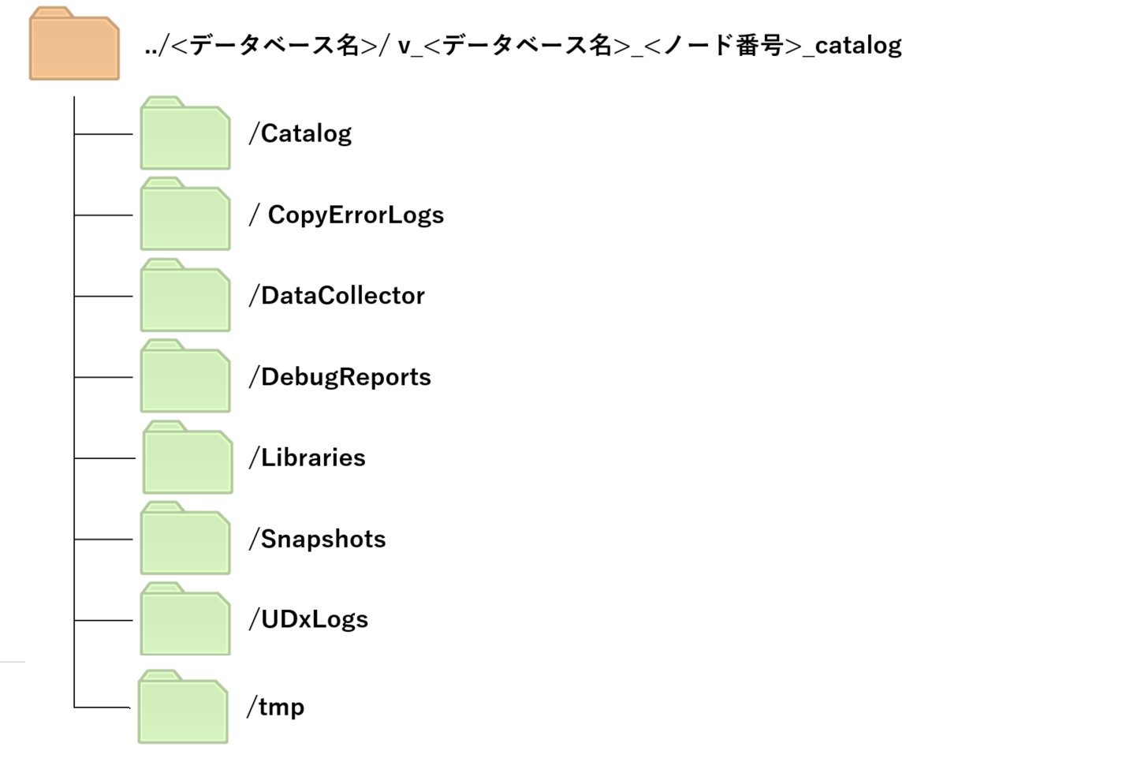
Task: Click the / CopyErrorLogs label
Action: pyautogui.click(x=346, y=215)
